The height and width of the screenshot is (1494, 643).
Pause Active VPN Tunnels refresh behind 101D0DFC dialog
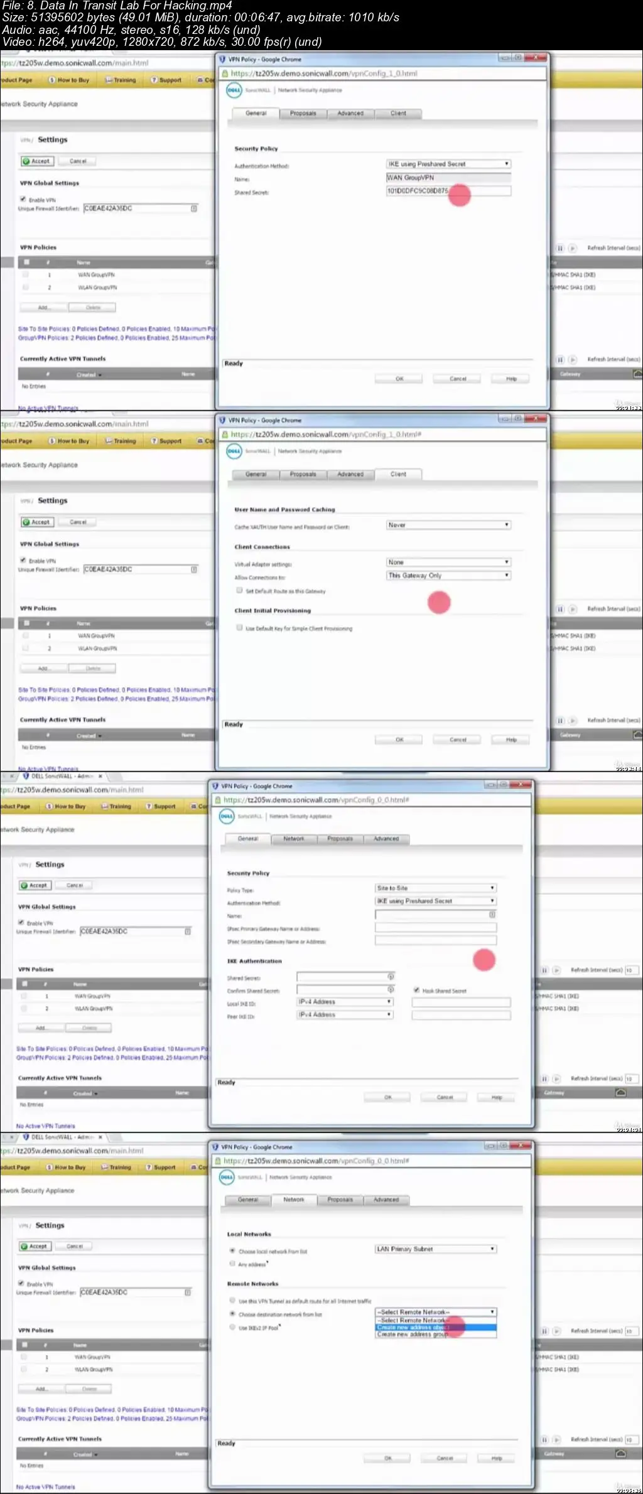560,360
